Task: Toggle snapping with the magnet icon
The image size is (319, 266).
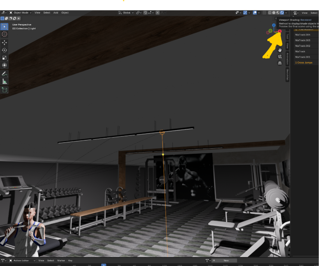Action: point(145,13)
